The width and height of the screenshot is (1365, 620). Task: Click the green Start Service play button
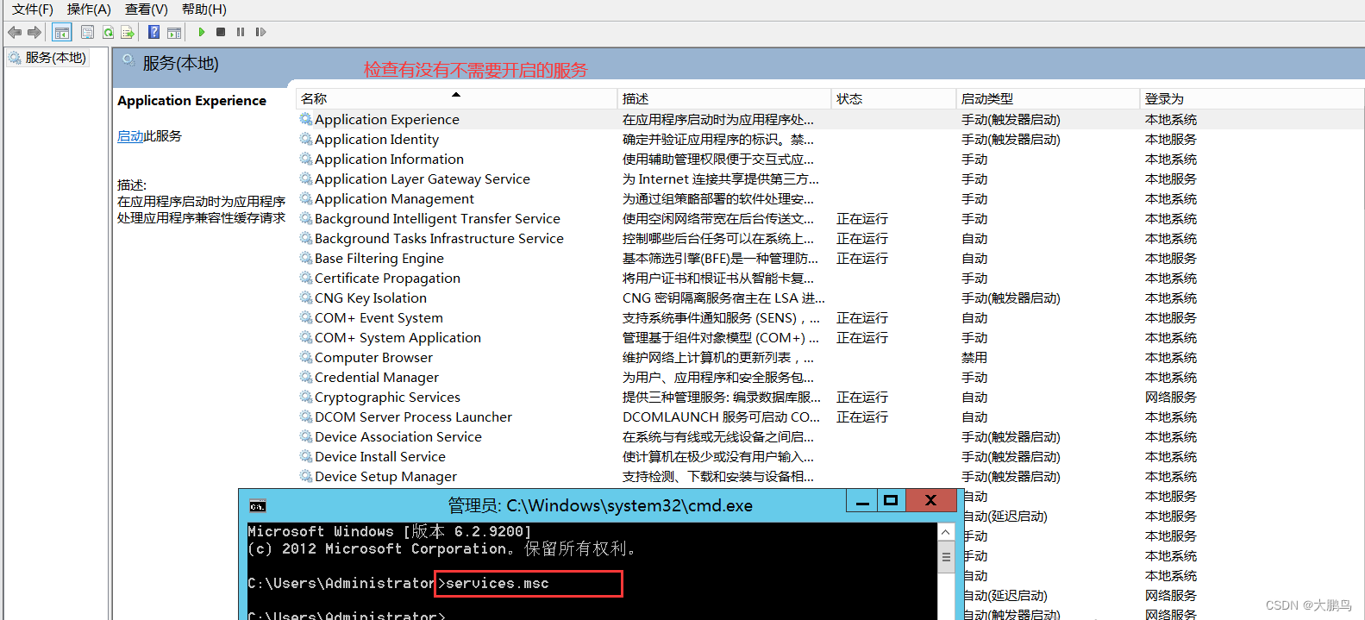(201, 32)
